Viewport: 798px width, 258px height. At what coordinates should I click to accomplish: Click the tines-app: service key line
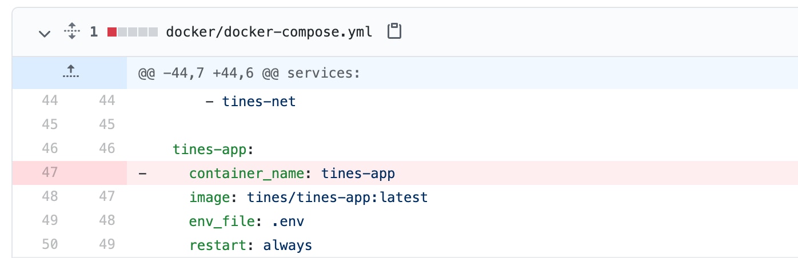point(213,149)
